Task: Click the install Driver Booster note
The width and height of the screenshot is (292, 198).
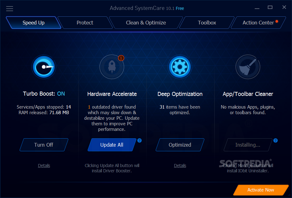Action: coord(112,168)
